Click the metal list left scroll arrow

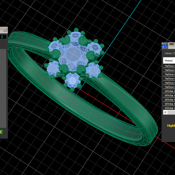(165, 112)
